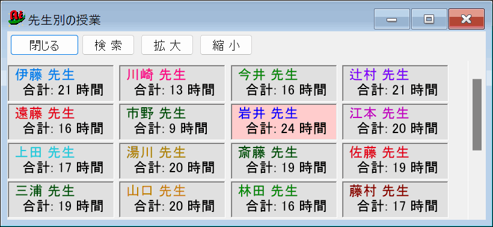The height and width of the screenshot is (227, 493).
Task: Click the vertical scrollbar thumb
Action: [x=477, y=114]
